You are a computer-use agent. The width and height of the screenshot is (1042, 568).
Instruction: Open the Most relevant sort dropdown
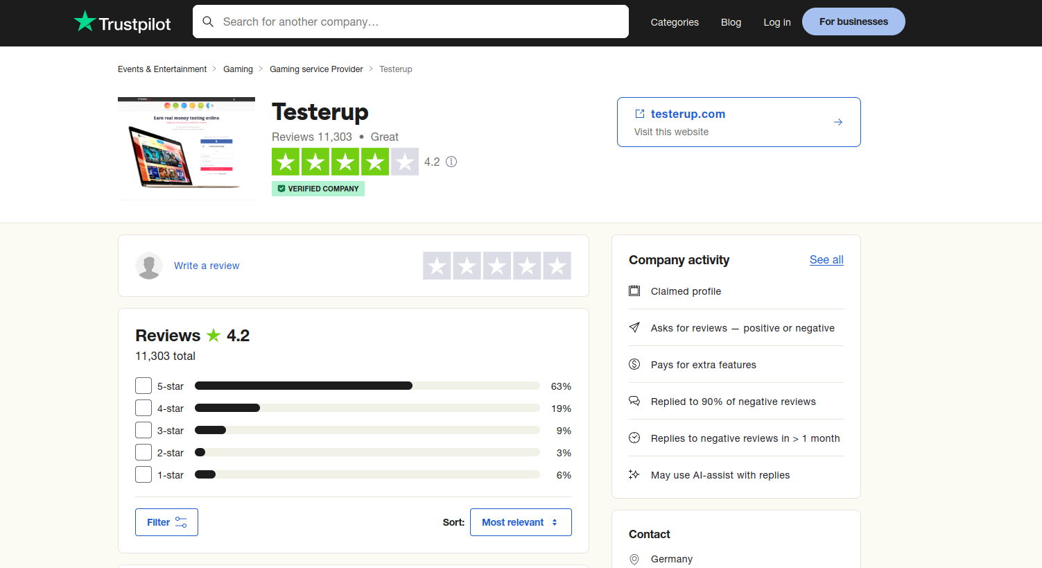tap(521, 522)
